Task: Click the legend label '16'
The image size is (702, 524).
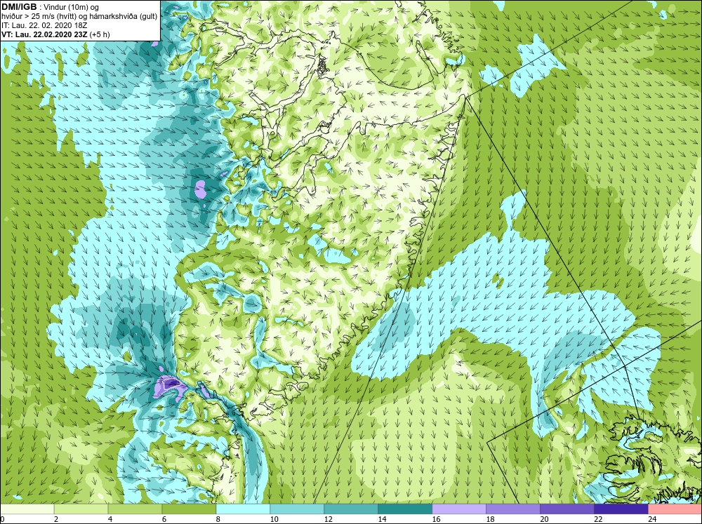Action: (436, 519)
